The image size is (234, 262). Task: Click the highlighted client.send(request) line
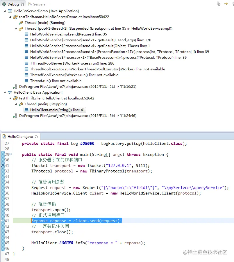tap(77, 221)
